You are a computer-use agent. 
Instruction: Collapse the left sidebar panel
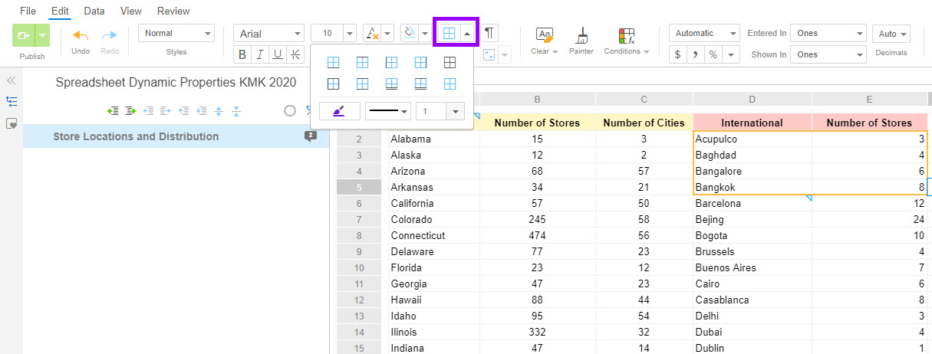12,80
